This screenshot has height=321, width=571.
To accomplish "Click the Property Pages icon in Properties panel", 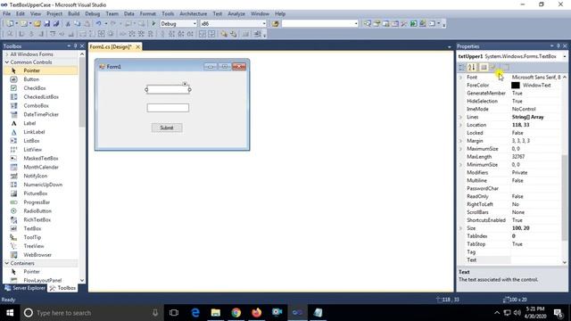I will coord(505,67).
